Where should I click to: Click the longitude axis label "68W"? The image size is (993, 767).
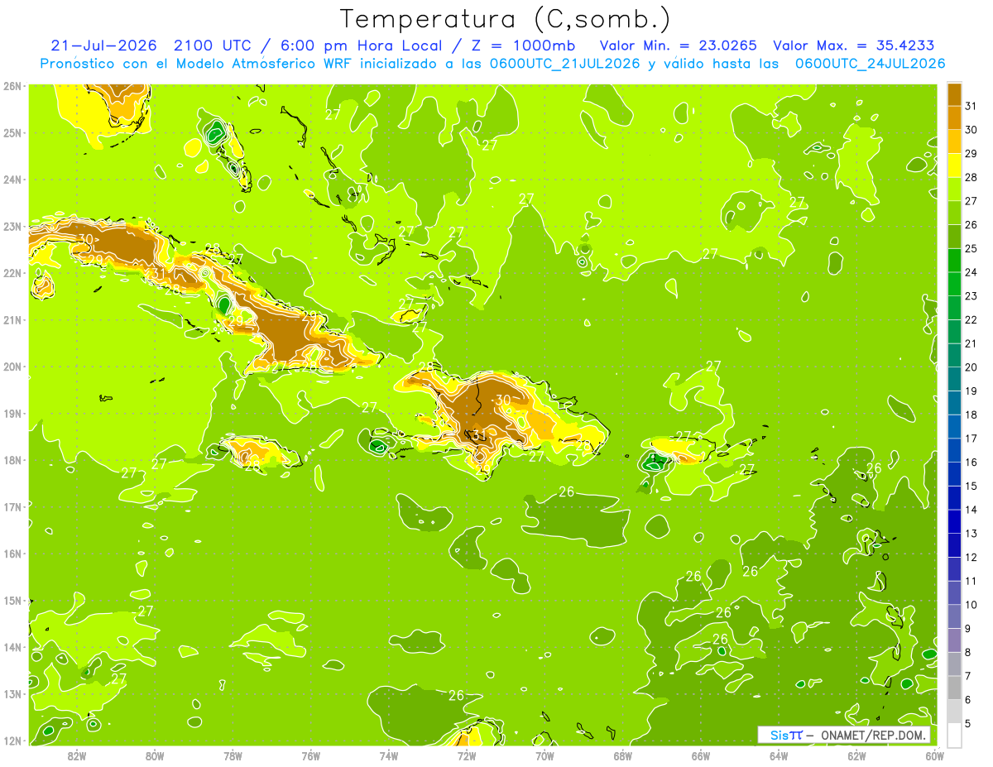(x=622, y=755)
